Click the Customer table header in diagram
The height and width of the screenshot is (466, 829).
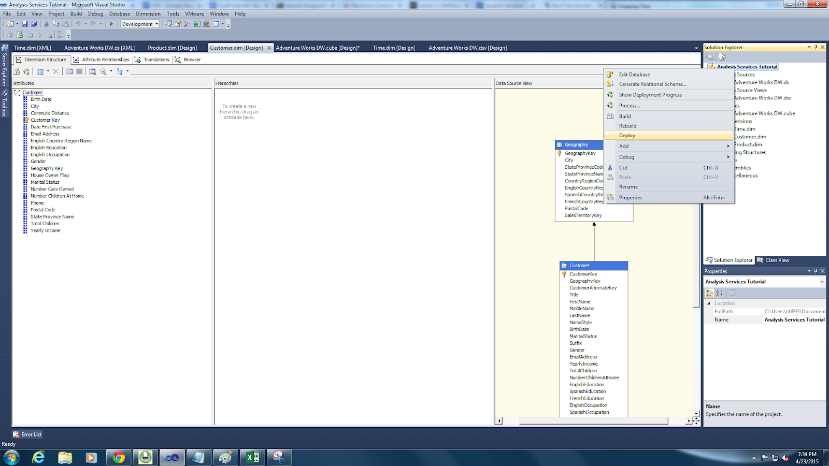tap(594, 266)
